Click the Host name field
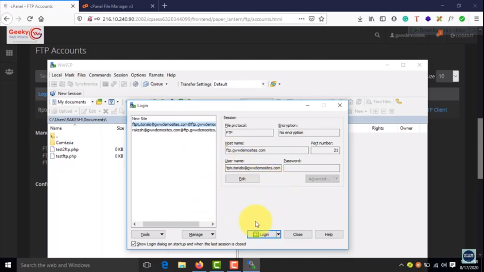The width and height of the screenshot is (484, 272). tap(266, 150)
